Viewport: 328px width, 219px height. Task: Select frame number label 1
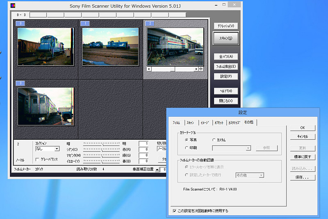tap(85, 24)
